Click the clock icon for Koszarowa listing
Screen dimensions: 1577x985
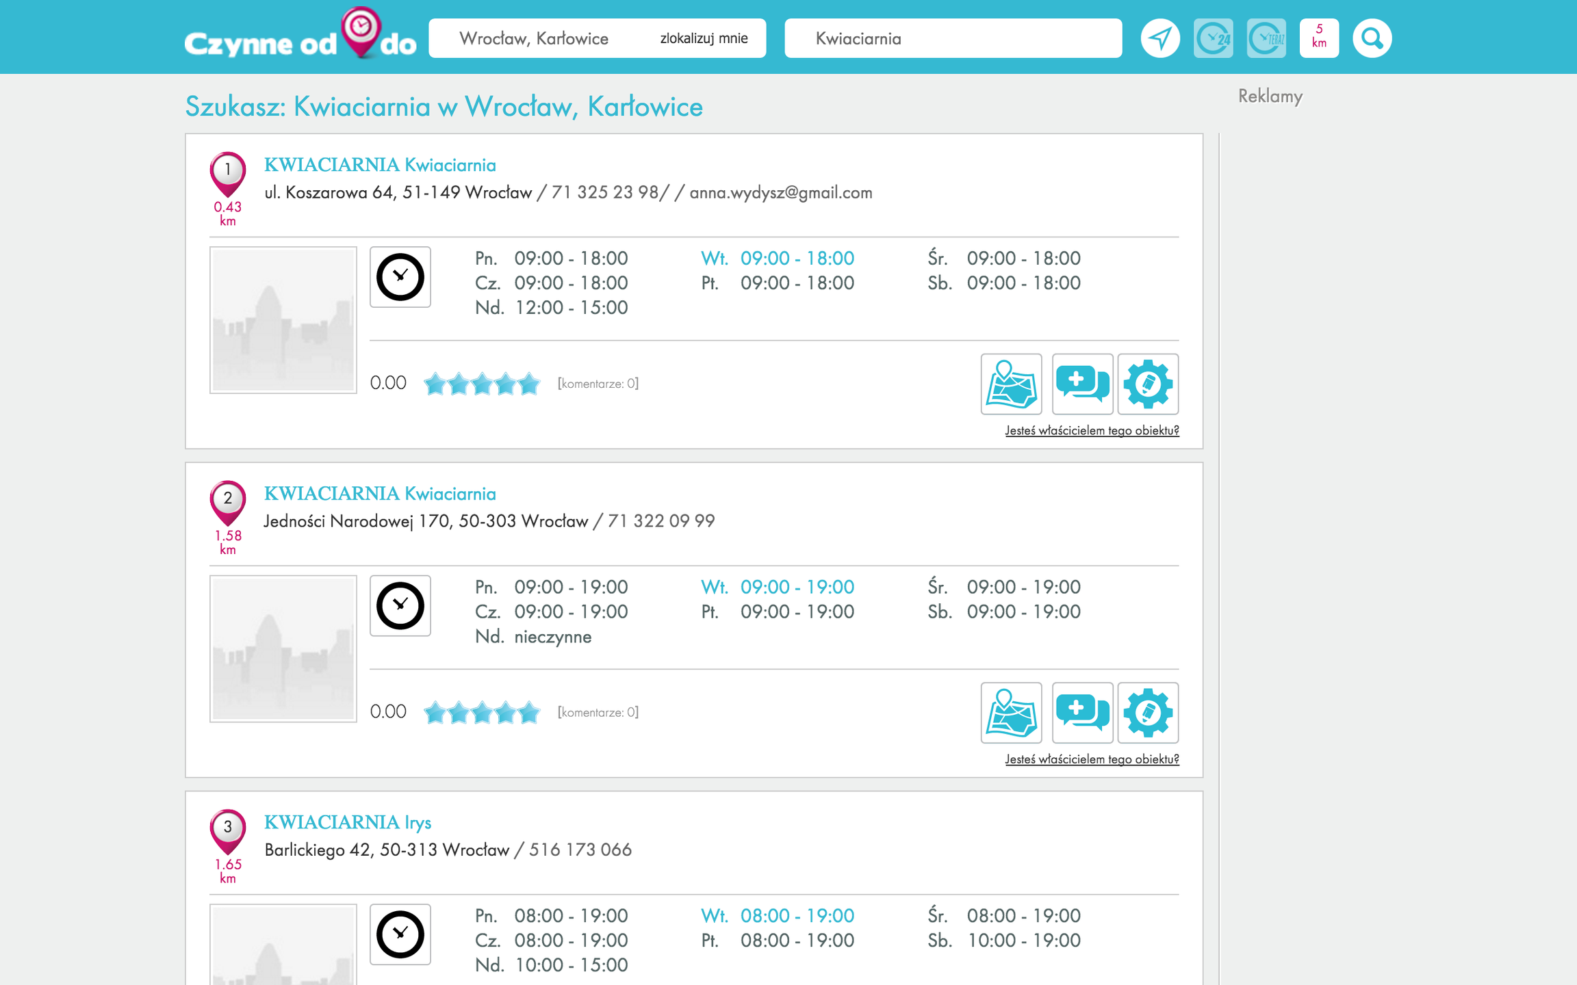tap(400, 277)
